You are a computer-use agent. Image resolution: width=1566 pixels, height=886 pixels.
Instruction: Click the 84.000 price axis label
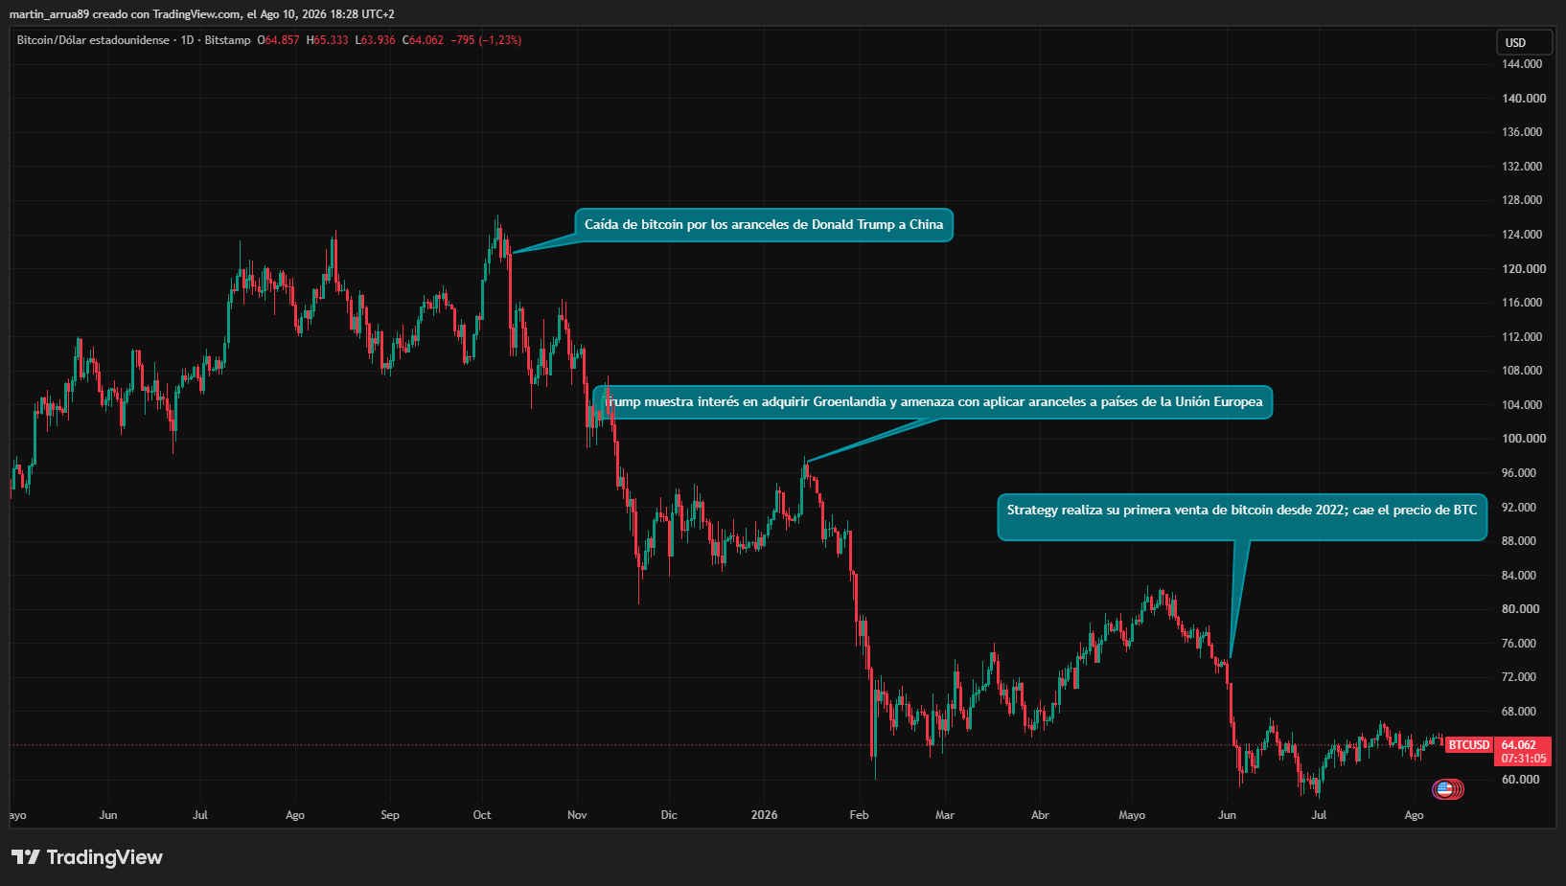tap(1520, 576)
